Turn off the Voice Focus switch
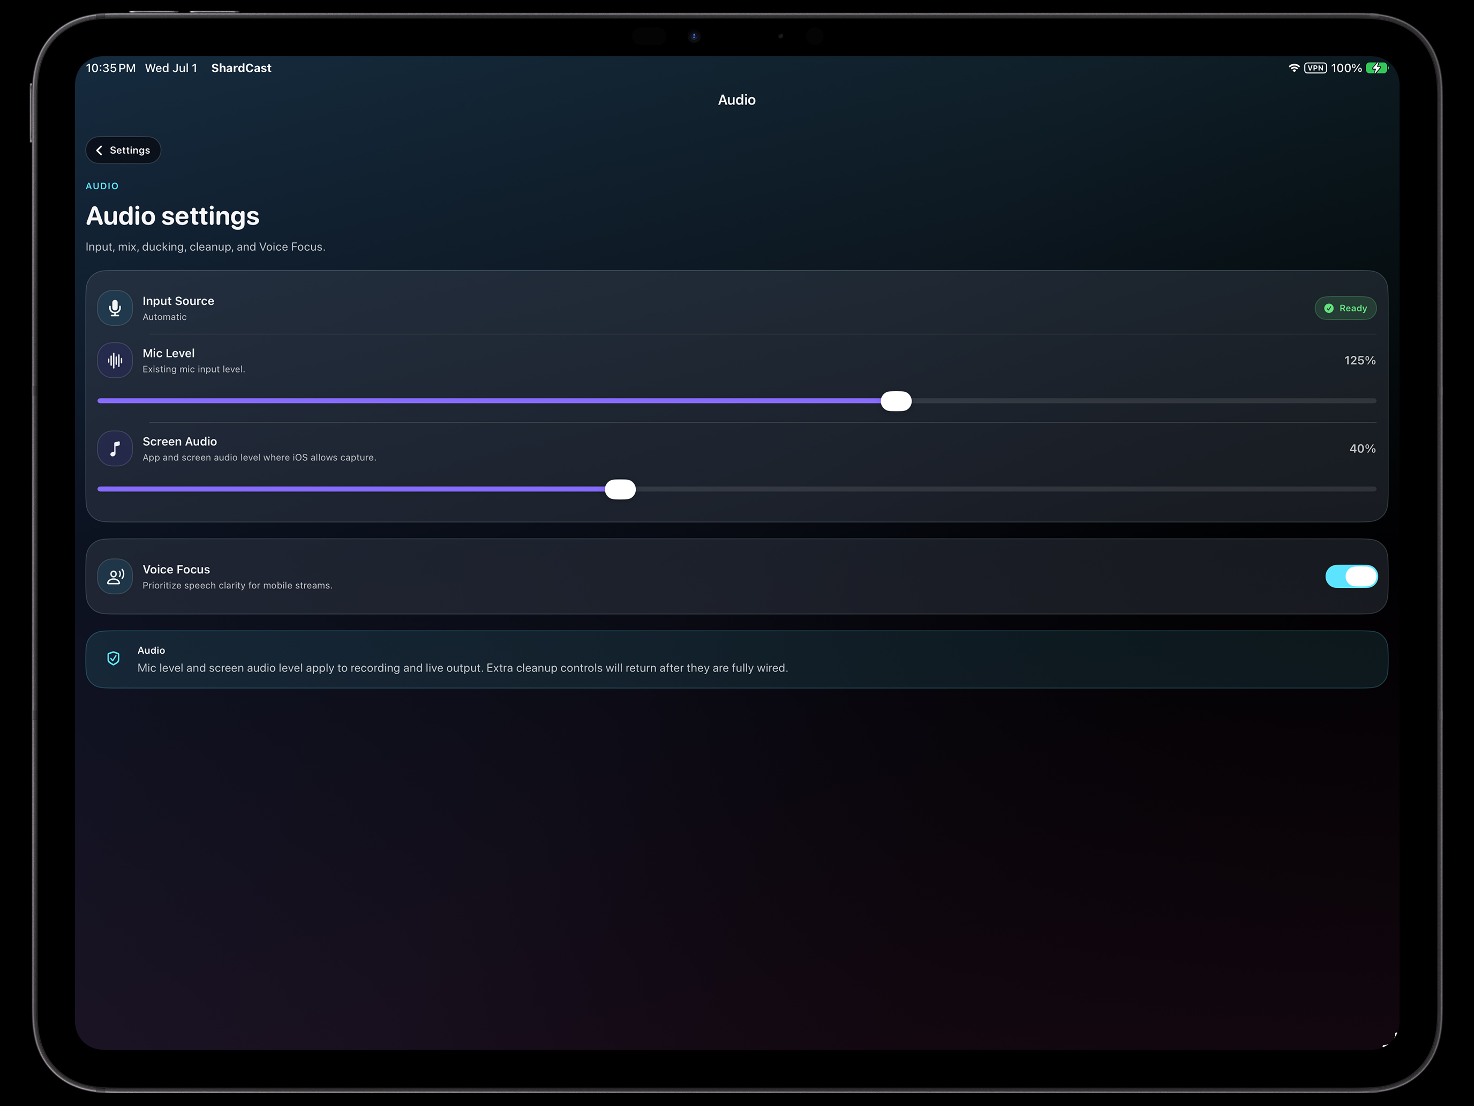1474x1106 pixels. pyautogui.click(x=1351, y=577)
